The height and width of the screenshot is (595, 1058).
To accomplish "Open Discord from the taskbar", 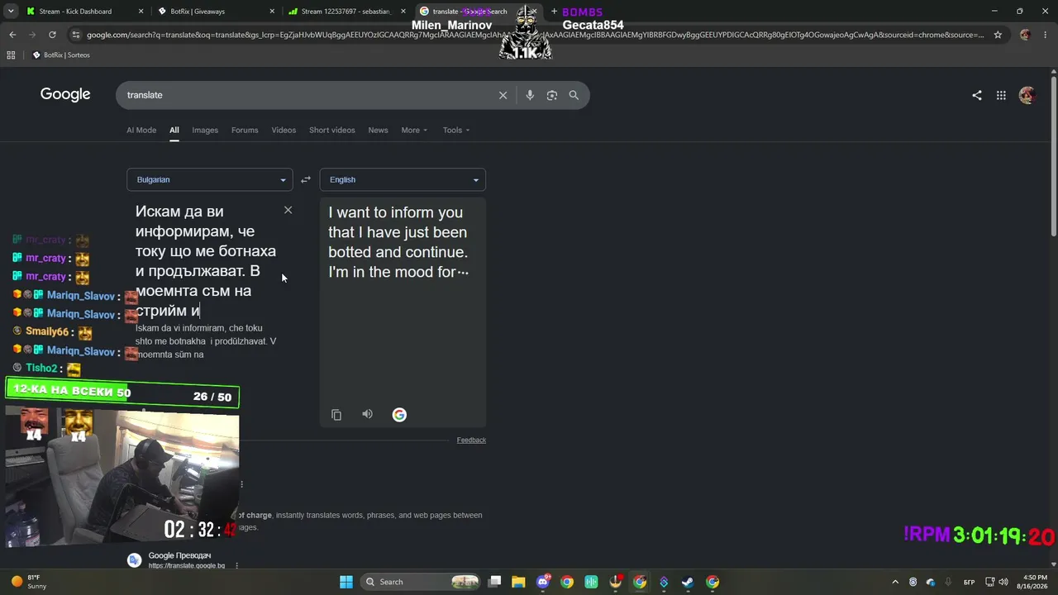I will click(543, 582).
